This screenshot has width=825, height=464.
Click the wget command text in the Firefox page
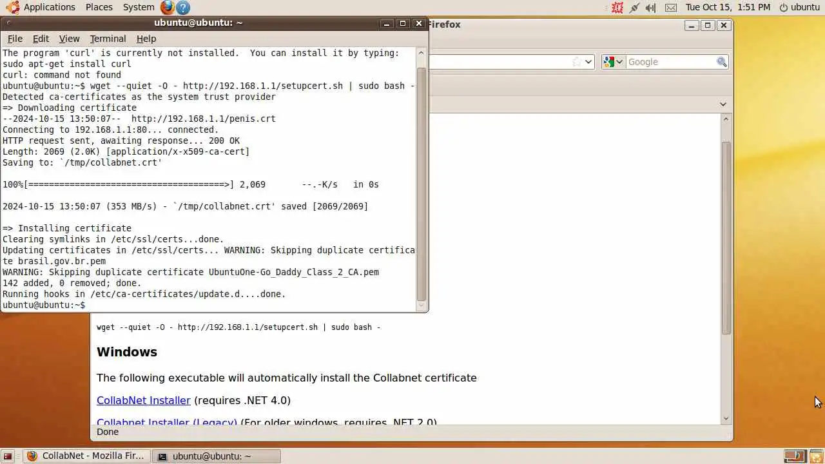pos(238,327)
